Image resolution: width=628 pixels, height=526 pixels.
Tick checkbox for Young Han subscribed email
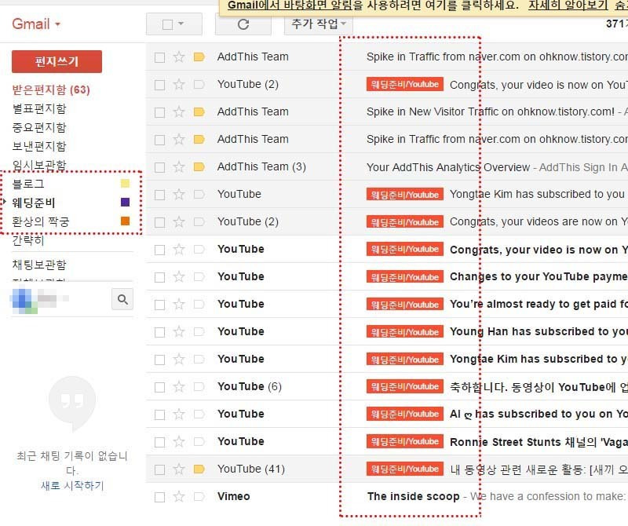point(160,332)
